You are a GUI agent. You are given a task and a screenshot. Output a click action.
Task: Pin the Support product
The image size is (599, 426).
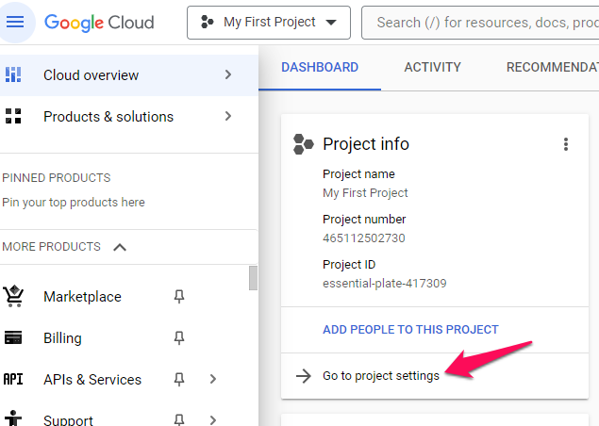[x=179, y=420]
